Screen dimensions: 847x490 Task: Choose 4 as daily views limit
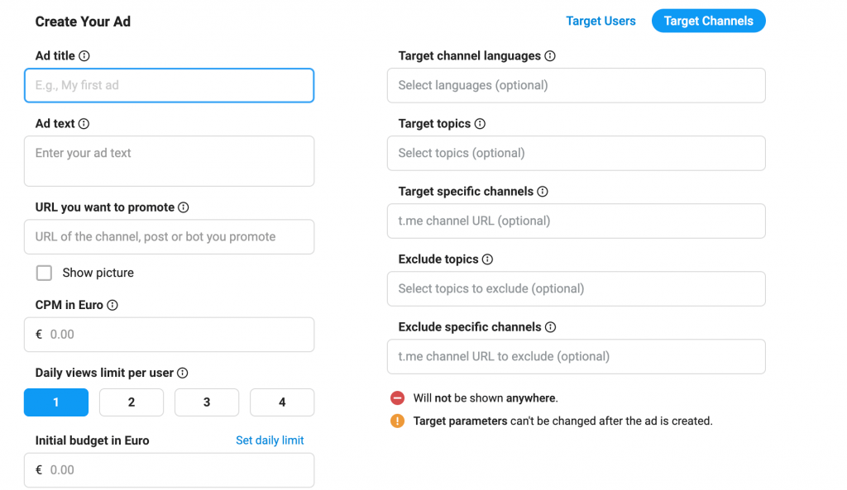point(282,402)
